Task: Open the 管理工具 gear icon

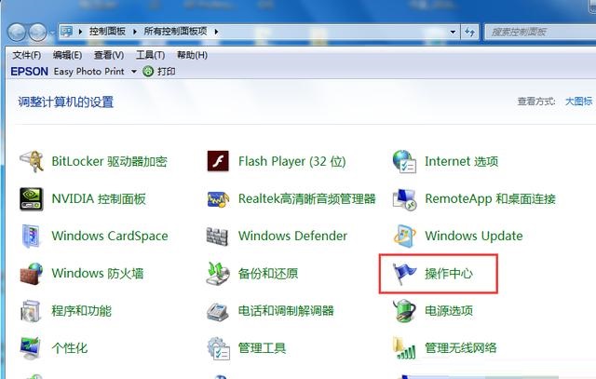Action: [218, 348]
